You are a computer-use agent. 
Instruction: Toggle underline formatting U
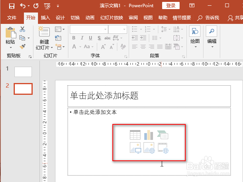pos(90,38)
